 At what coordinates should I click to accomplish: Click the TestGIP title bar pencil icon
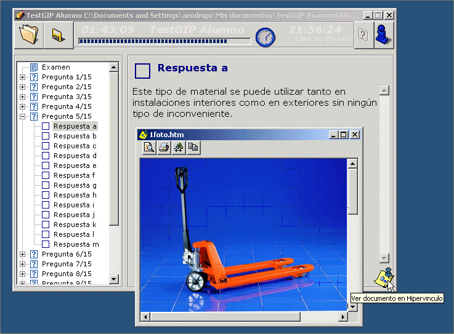[20, 15]
